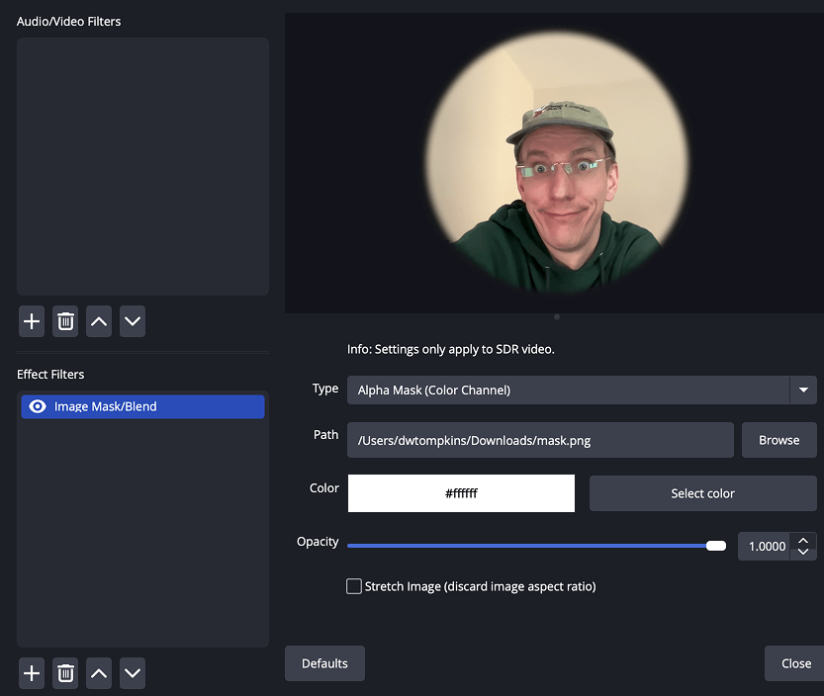The height and width of the screenshot is (696, 824).
Task: Click the Audio/Video Filters empty list
Action: click(142, 166)
